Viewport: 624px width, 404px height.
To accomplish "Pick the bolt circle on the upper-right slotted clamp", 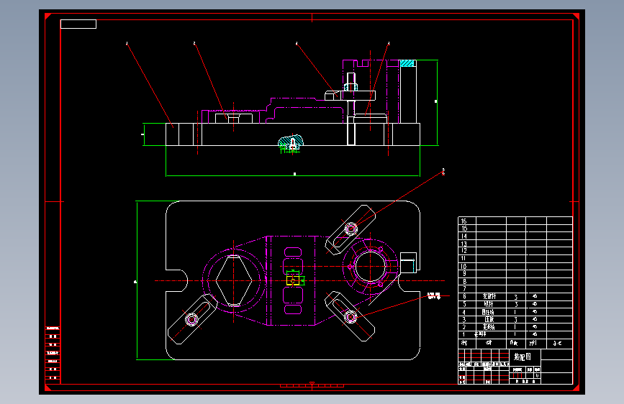I will tap(351, 229).
